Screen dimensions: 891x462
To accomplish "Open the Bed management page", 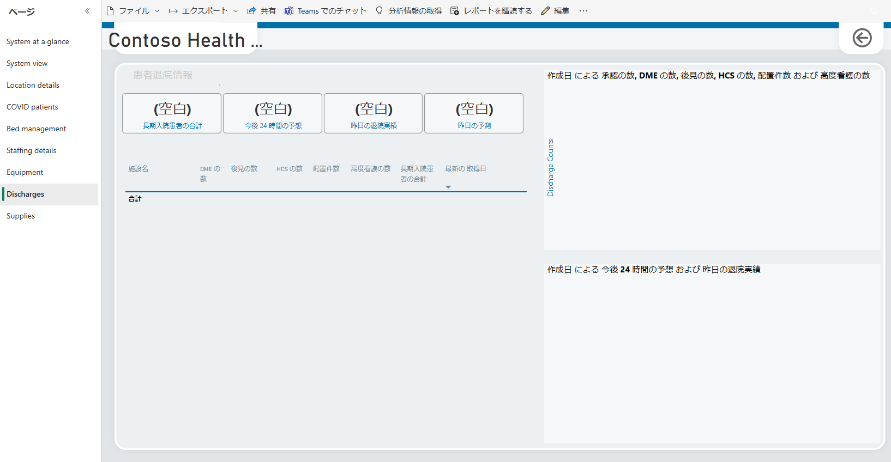I will pos(49,129).
